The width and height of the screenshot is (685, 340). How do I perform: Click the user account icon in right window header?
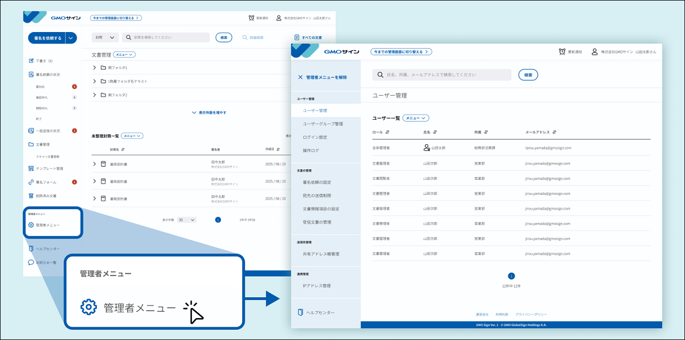click(x=594, y=52)
